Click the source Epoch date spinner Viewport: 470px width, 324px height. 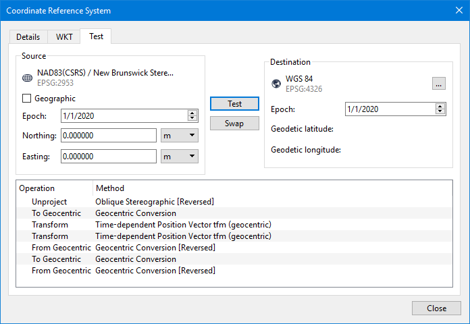click(192, 115)
